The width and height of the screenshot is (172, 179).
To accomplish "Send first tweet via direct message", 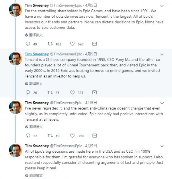I will 94,44.
